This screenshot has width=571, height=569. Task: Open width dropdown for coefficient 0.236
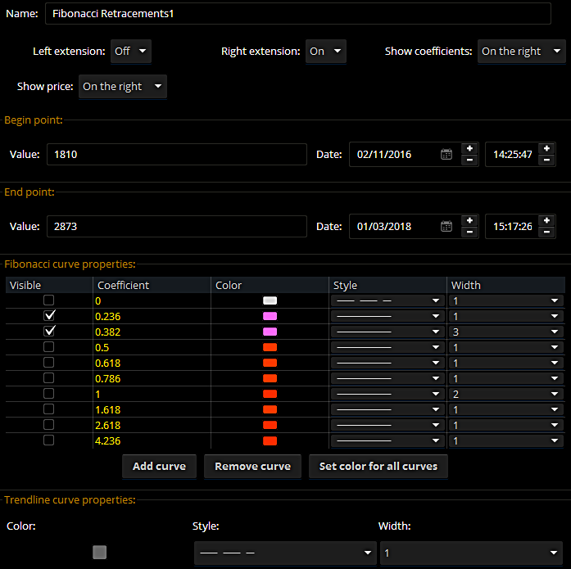click(x=505, y=317)
